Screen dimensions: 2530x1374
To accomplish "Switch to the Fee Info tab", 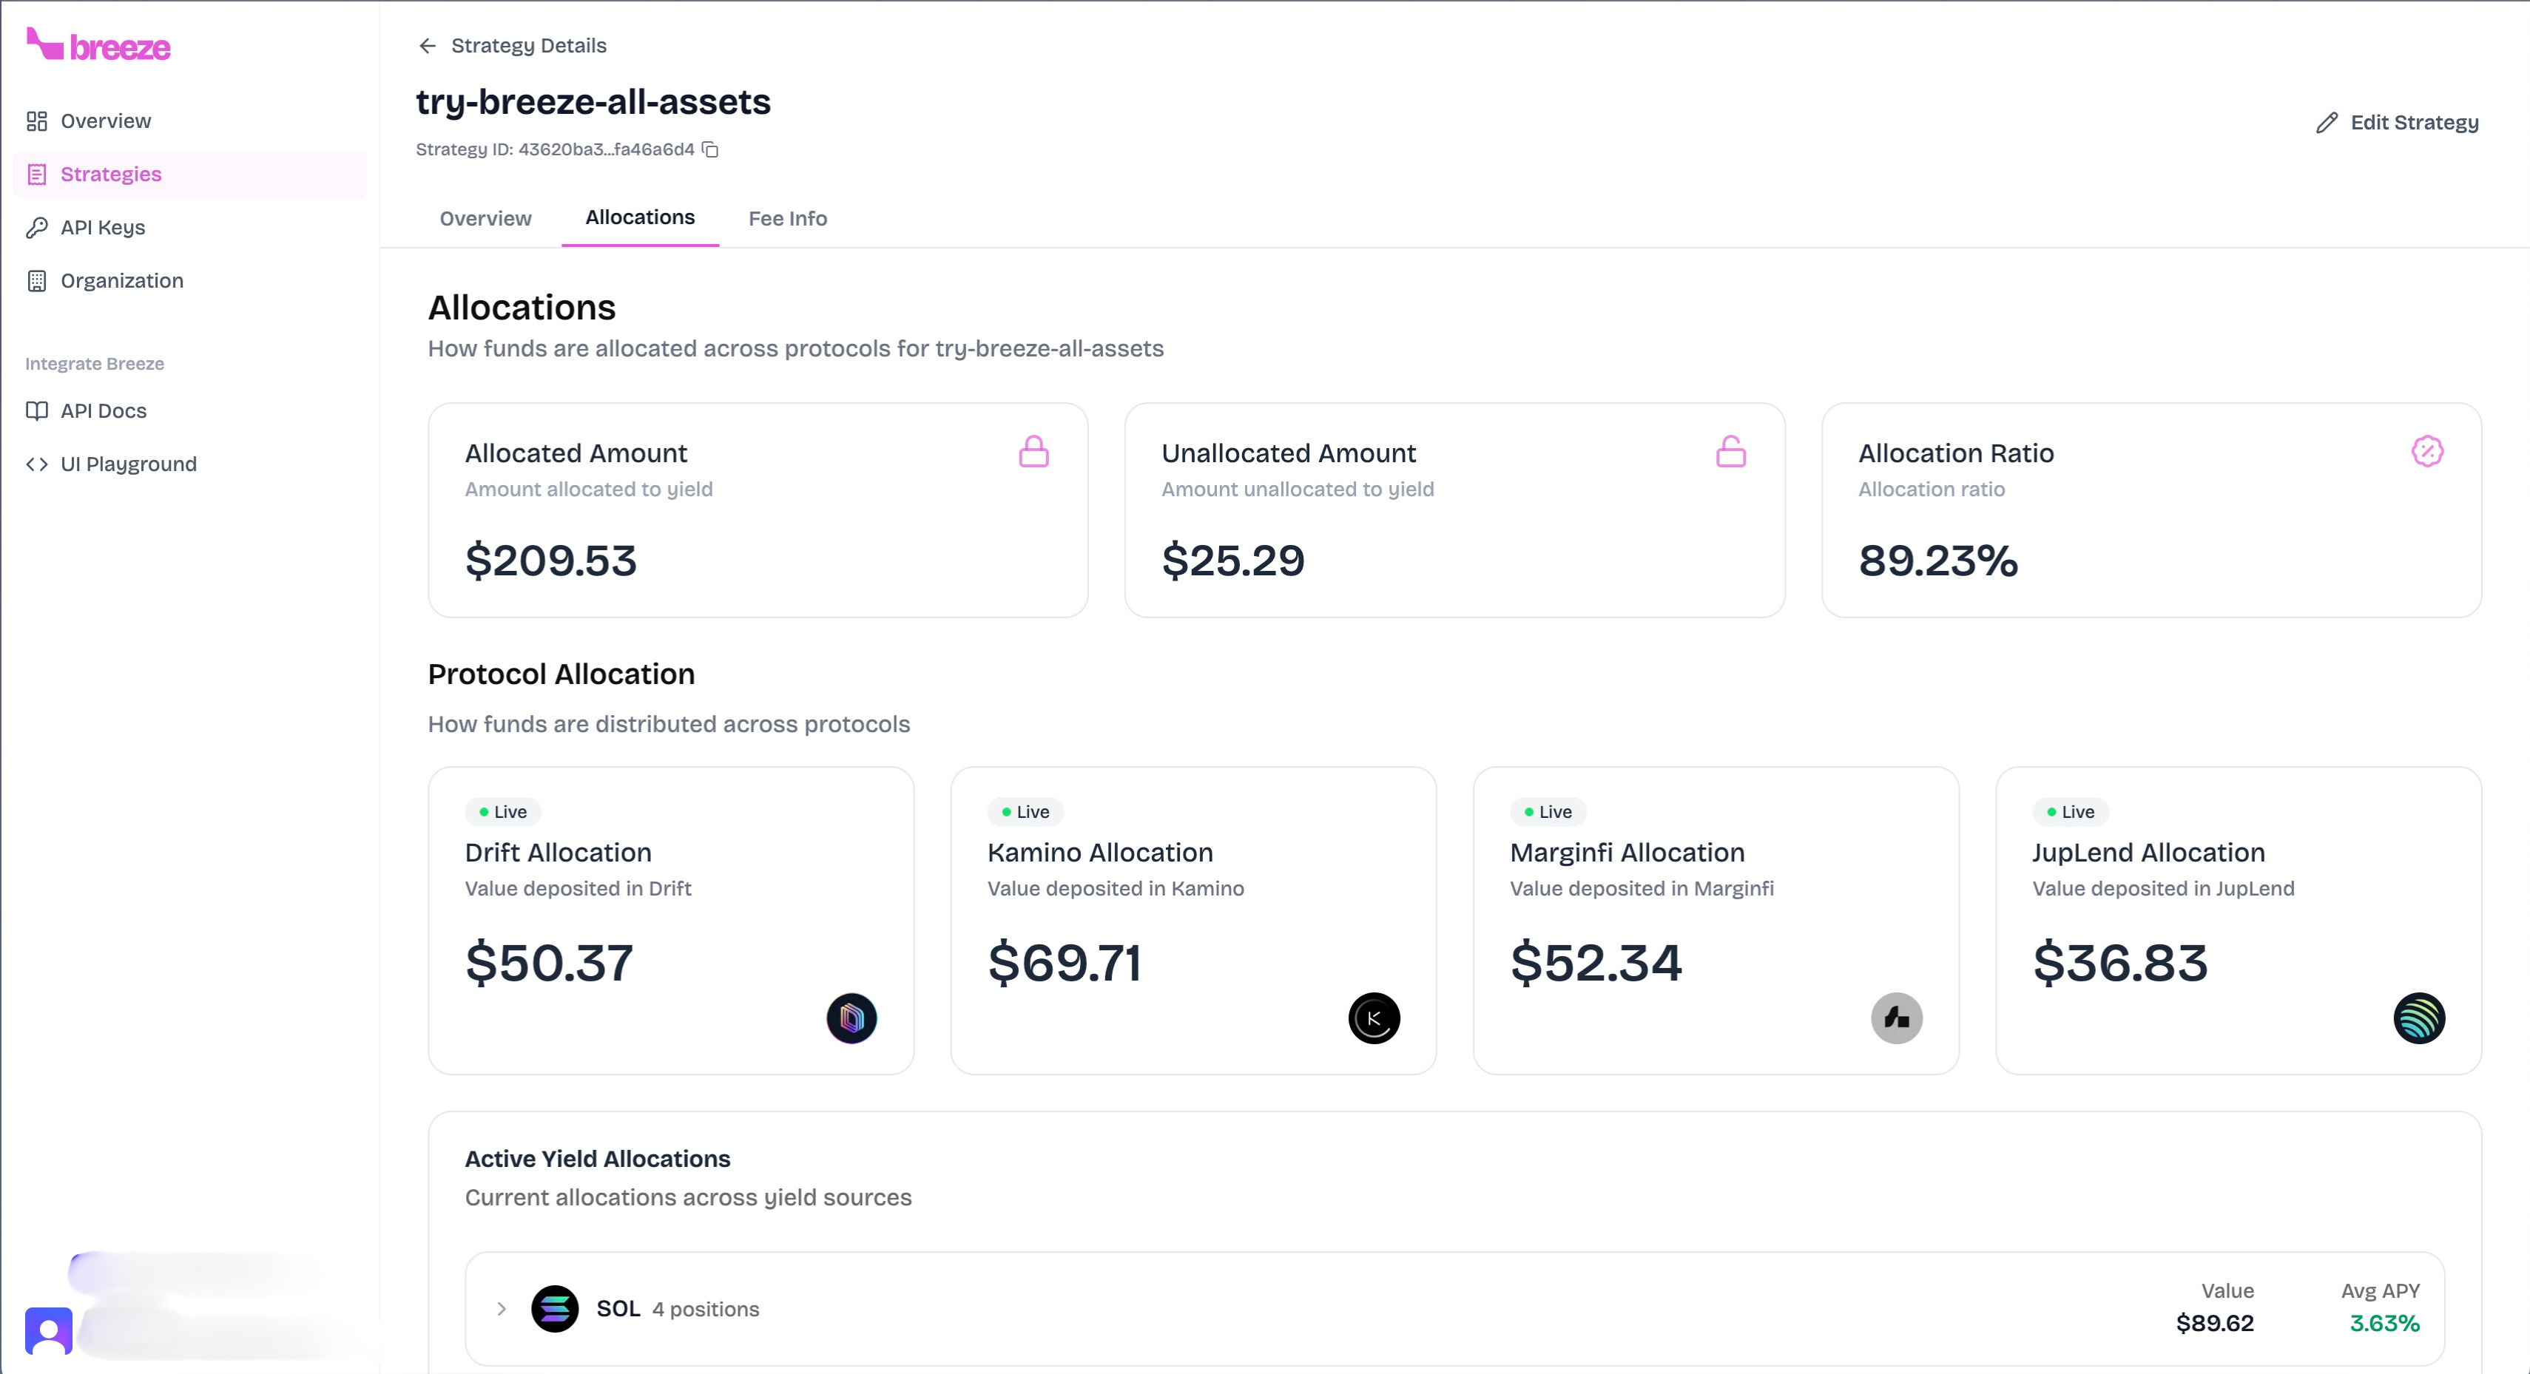I will [786, 218].
